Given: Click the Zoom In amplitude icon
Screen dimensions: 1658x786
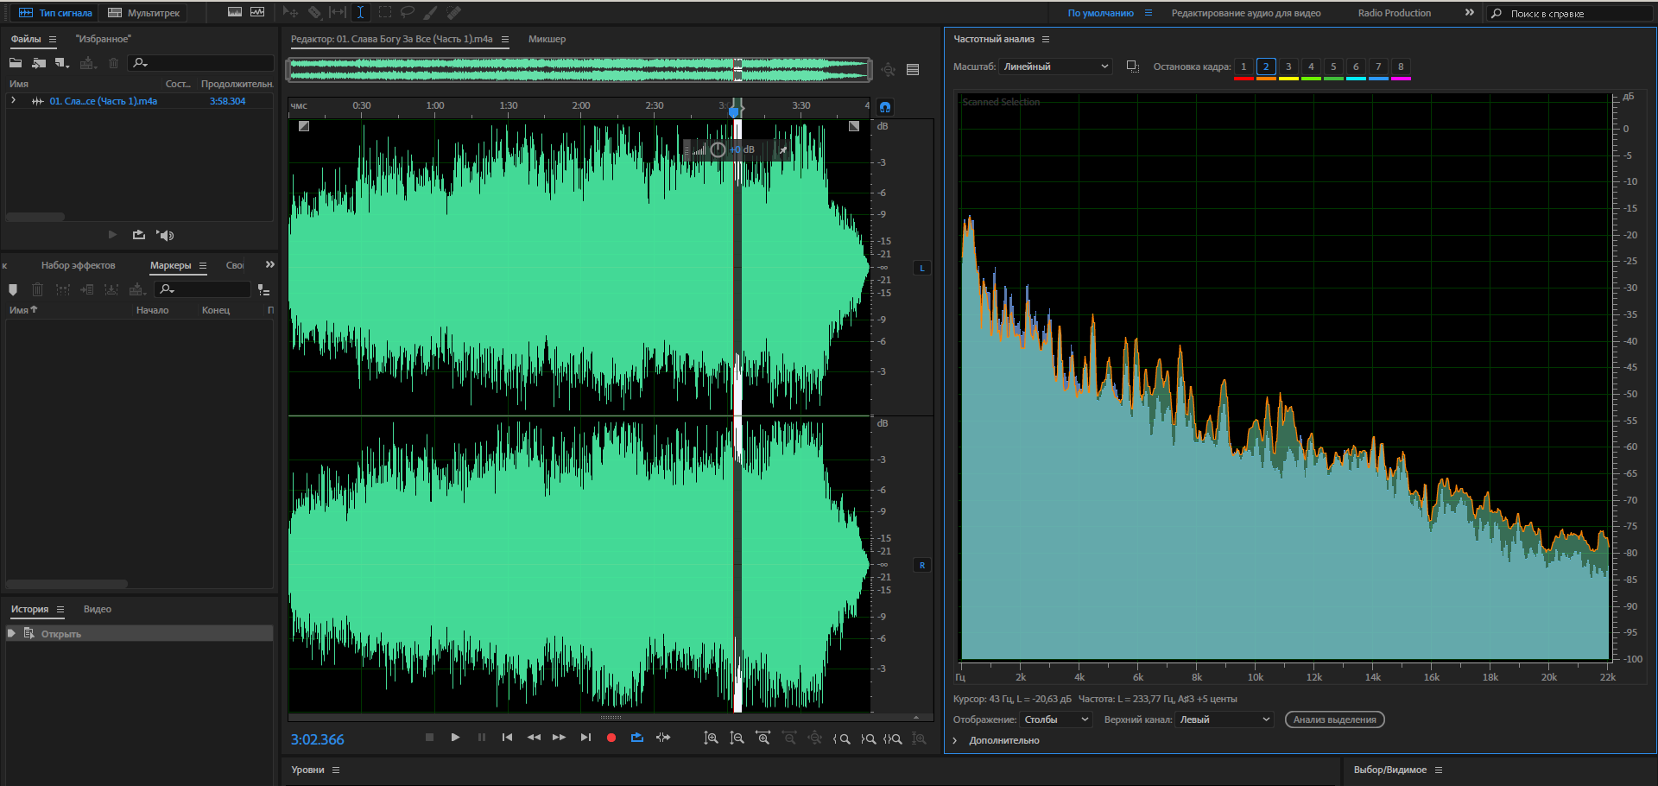Looking at the screenshot, I should [x=711, y=738].
